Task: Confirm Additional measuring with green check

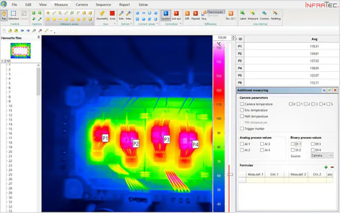Action: click(x=330, y=90)
